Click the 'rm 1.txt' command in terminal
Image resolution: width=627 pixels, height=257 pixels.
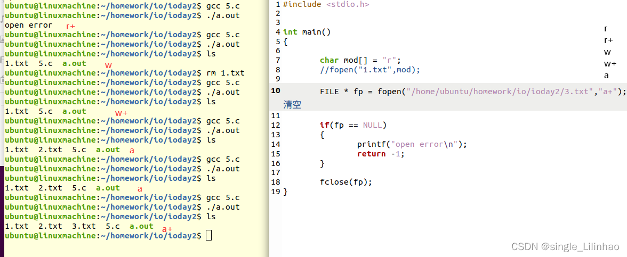[x=225, y=73]
